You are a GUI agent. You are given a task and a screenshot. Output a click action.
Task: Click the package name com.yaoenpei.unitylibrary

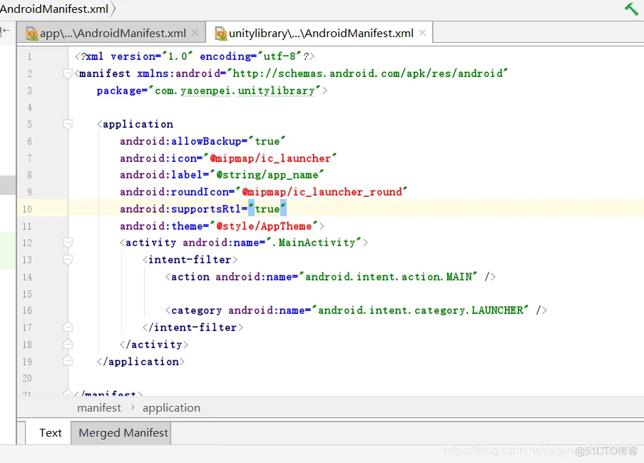click(x=235, y=91)
